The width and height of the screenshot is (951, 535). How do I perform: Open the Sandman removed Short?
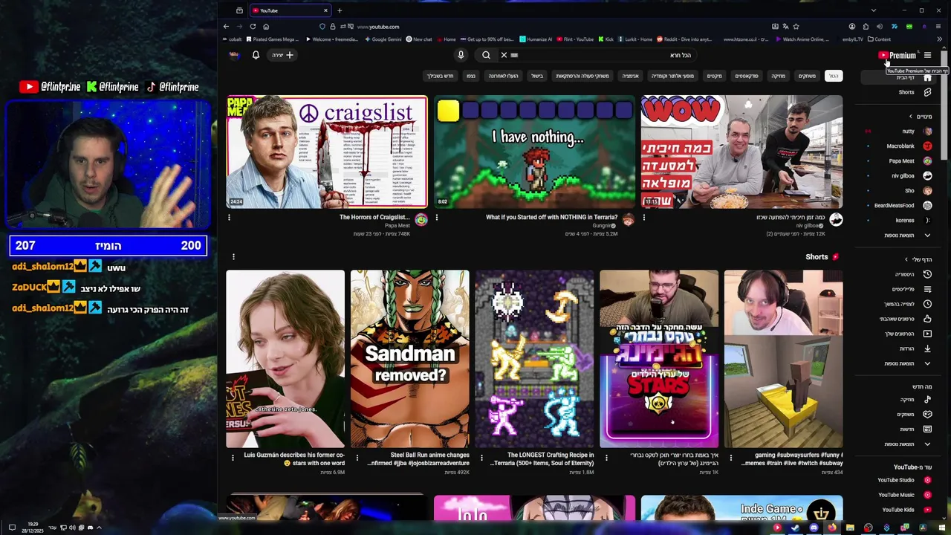coord(410,359)
